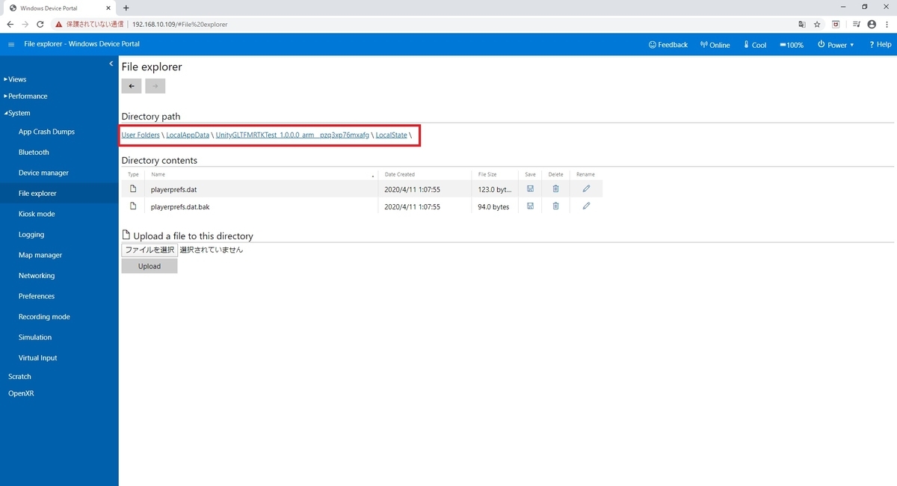This screenshot has width=897, height=486.
Task: Save playerprefs.dat file icon
Action: point(530,189)
